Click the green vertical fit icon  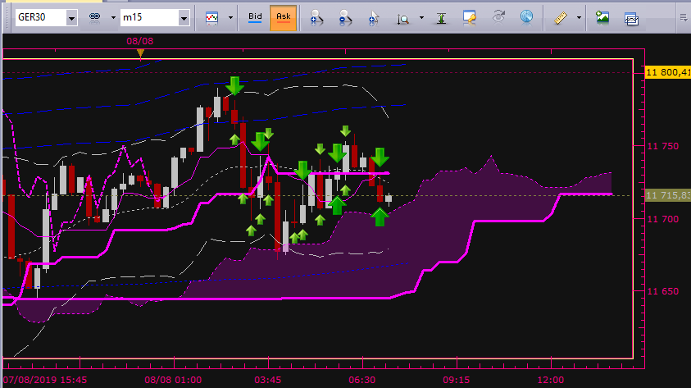click(x=441, y=18)
